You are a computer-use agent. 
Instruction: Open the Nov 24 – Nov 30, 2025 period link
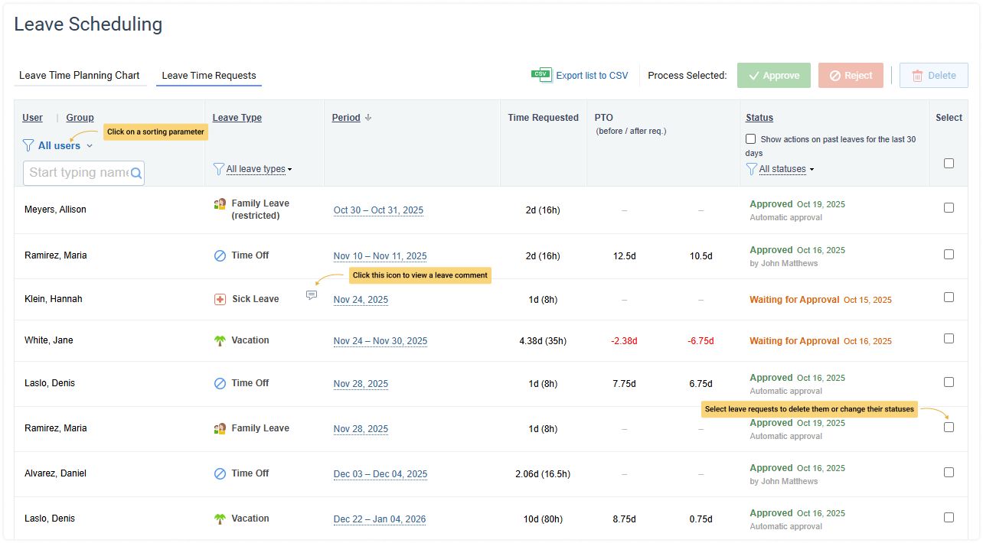tap(380, 341)
